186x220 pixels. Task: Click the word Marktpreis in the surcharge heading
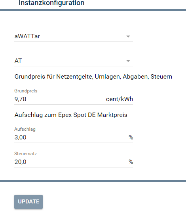(112, 115)
